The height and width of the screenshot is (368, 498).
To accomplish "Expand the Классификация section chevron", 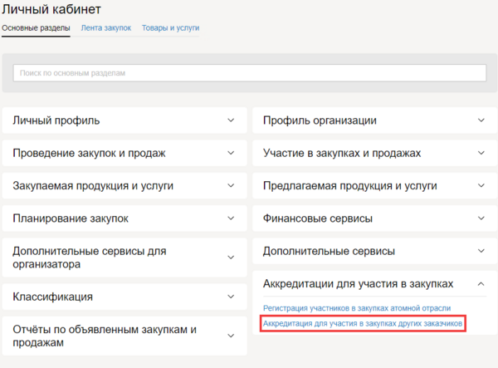I will point(232,297).
